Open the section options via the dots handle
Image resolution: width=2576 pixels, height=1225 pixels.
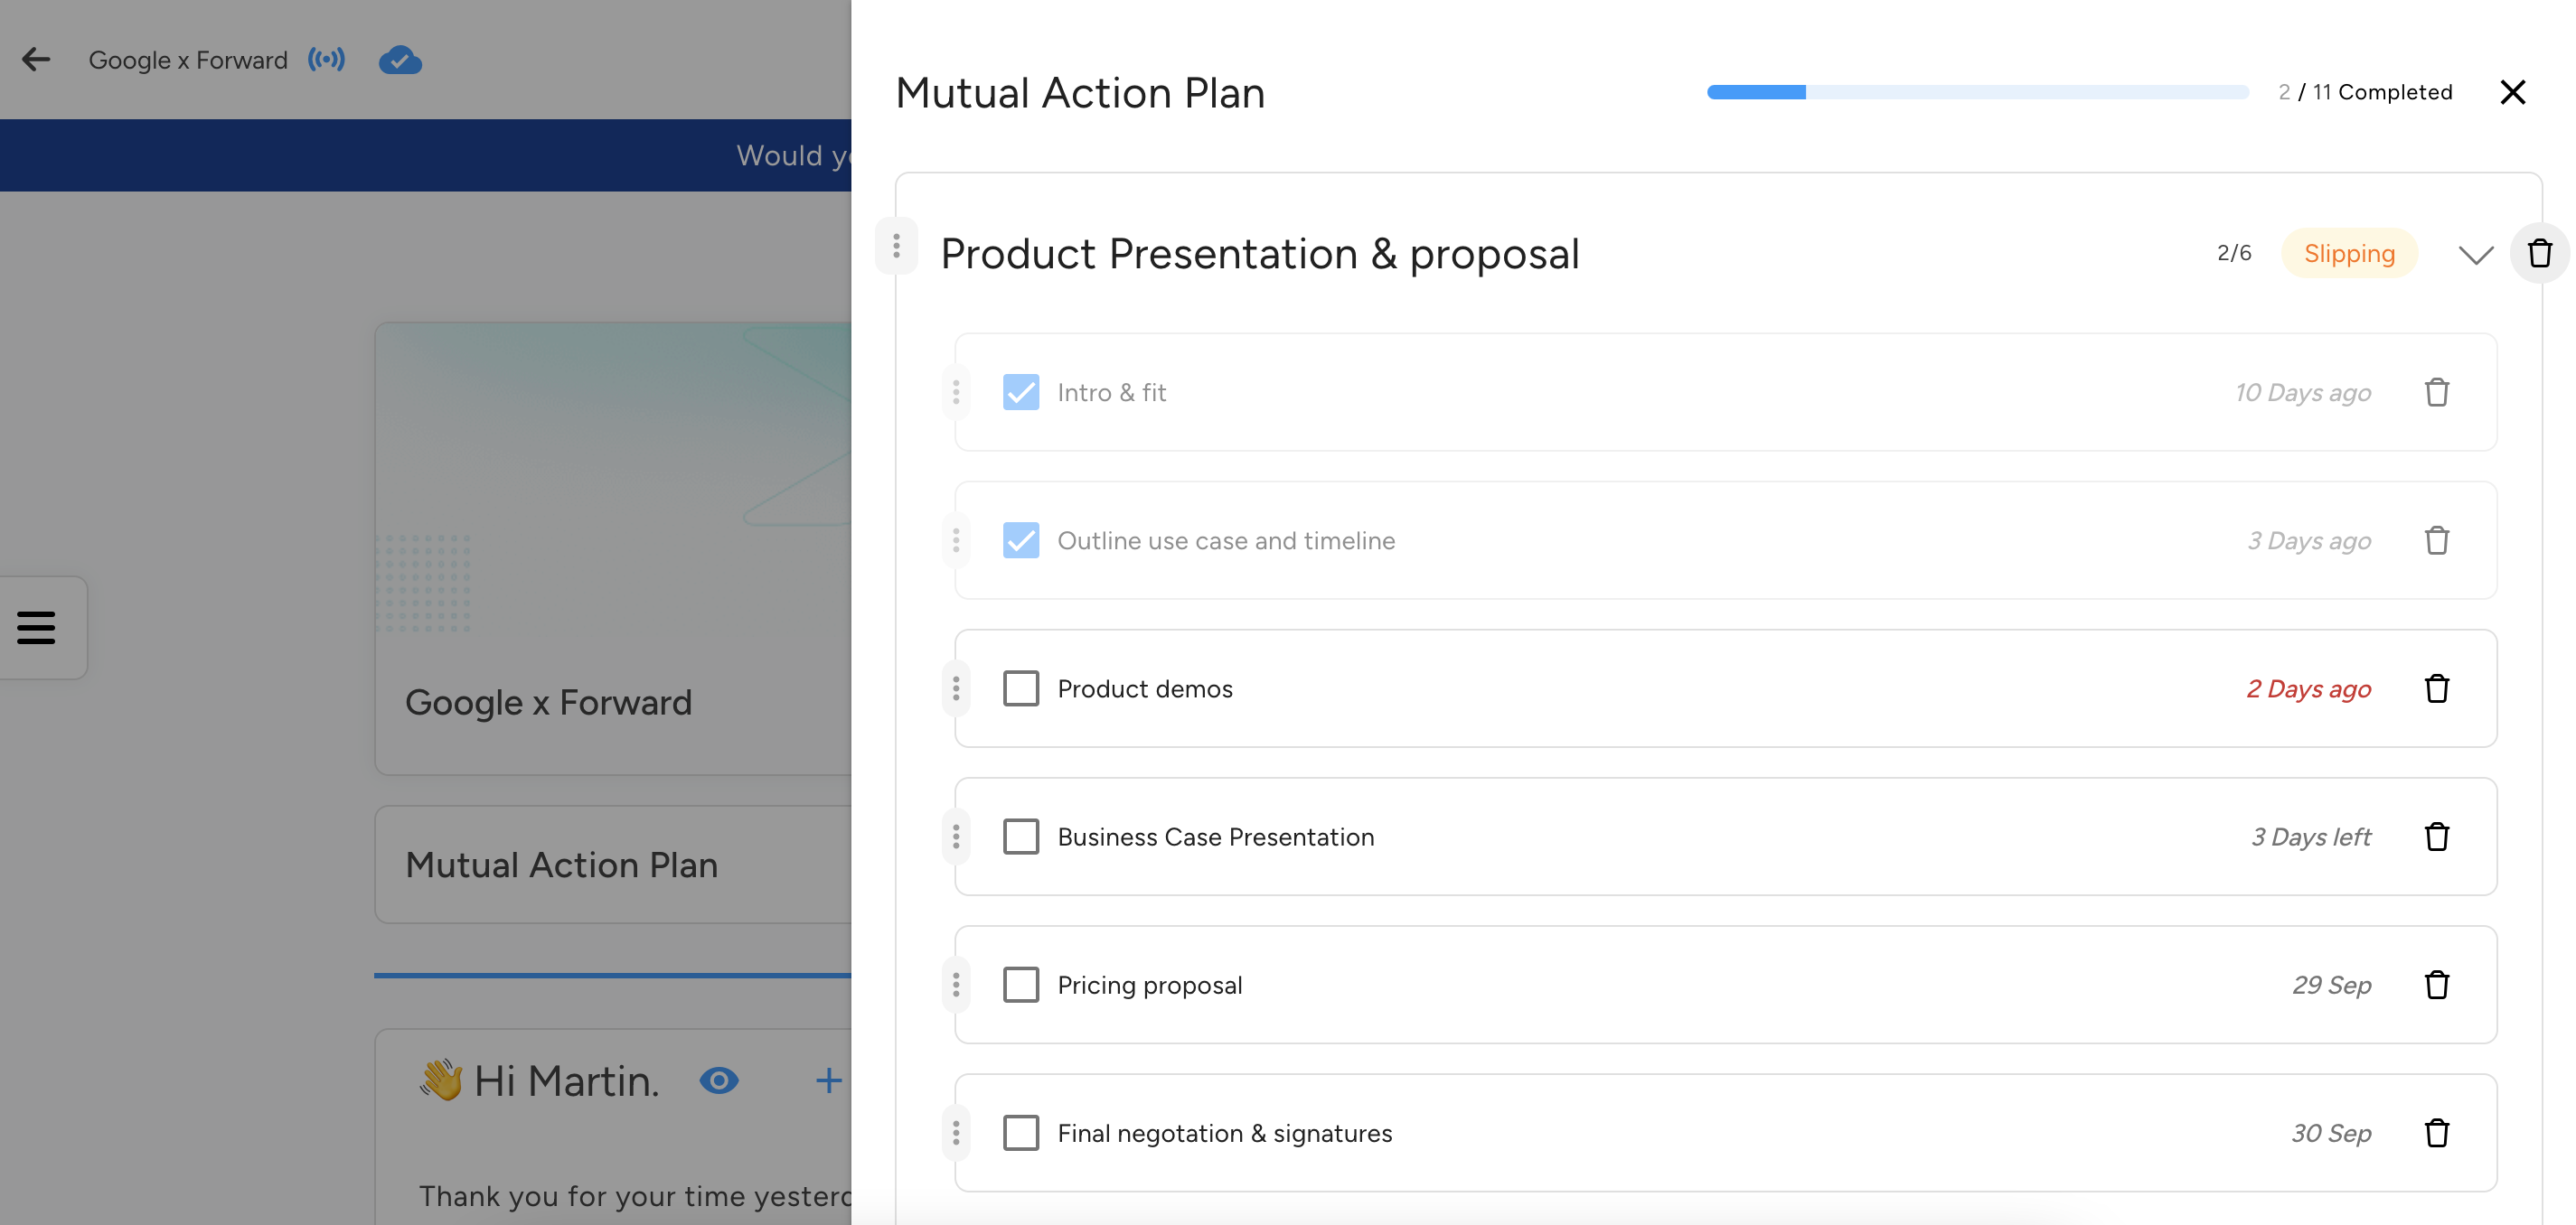pos(896,246)
